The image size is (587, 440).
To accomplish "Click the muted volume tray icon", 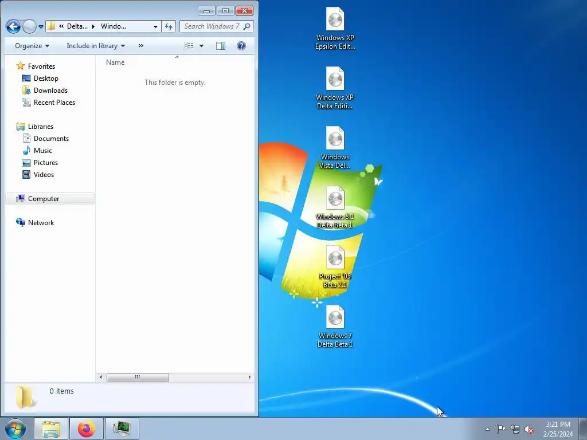I will tap(529, 429).
